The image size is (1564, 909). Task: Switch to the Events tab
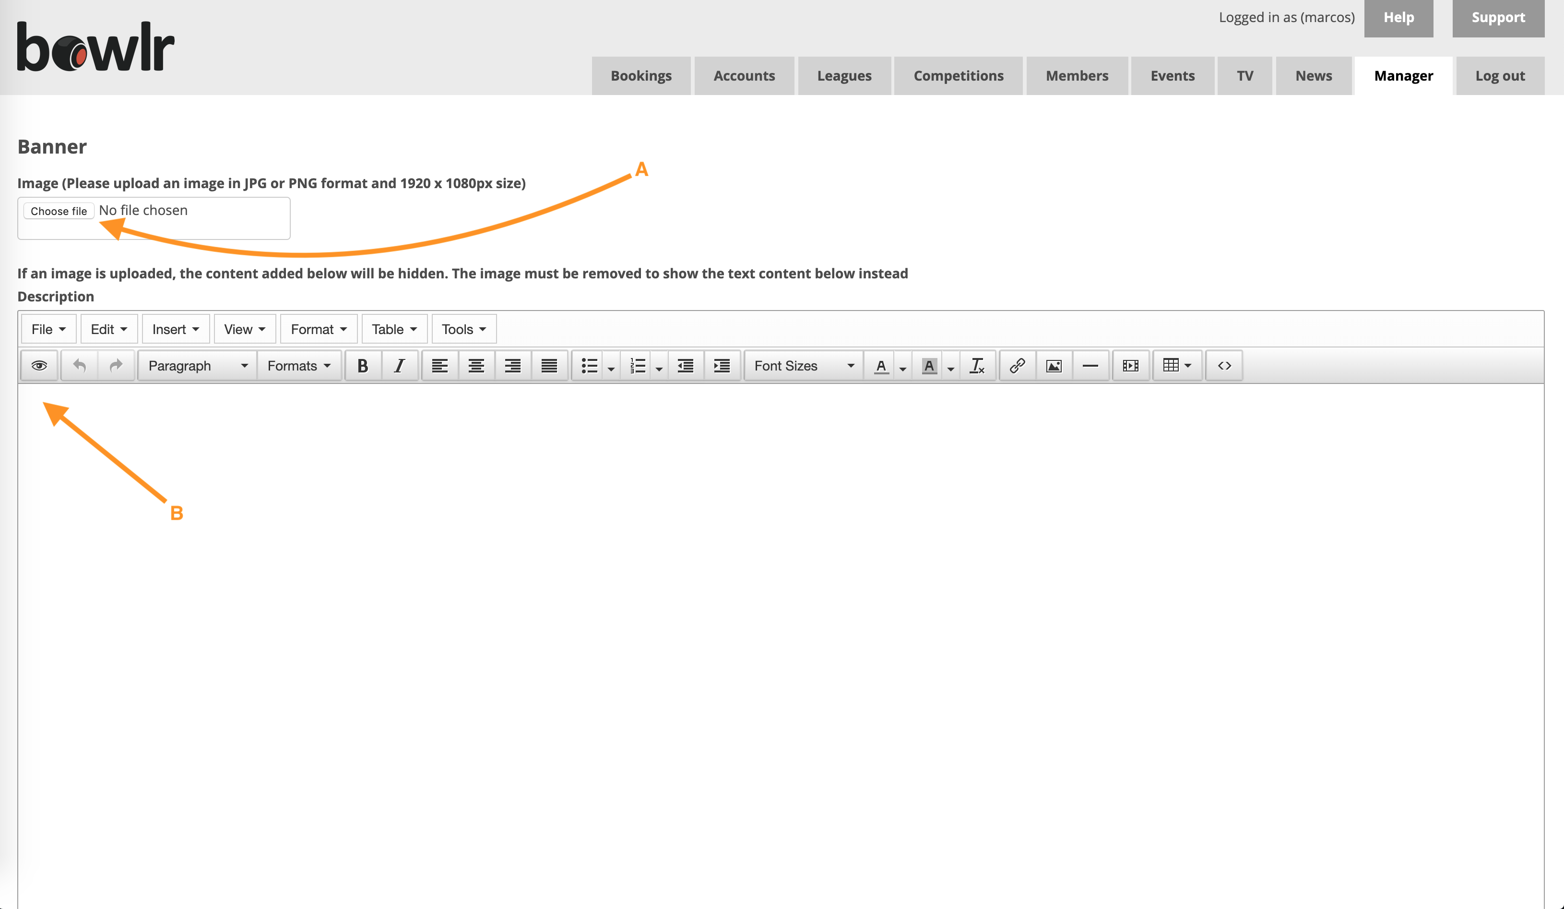point(1173,76)
